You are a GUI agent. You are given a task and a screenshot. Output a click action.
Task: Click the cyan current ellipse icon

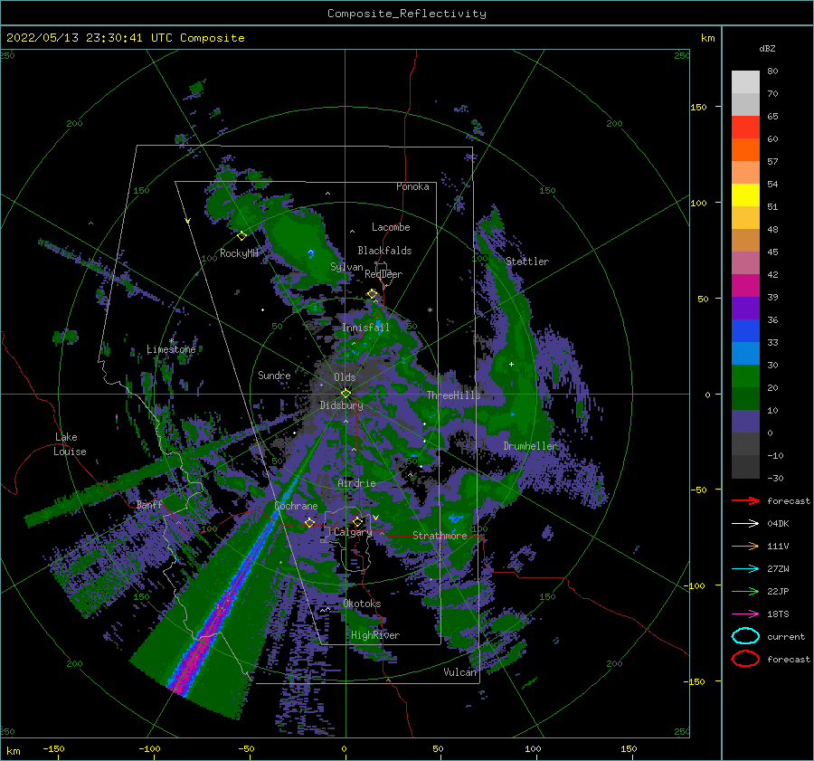pos(745,636)
